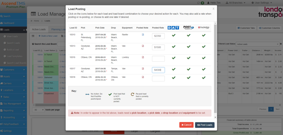Toggle Truckstop checkmark for load 10010
This screenshot has height=135, width=283.
(204, 36)
